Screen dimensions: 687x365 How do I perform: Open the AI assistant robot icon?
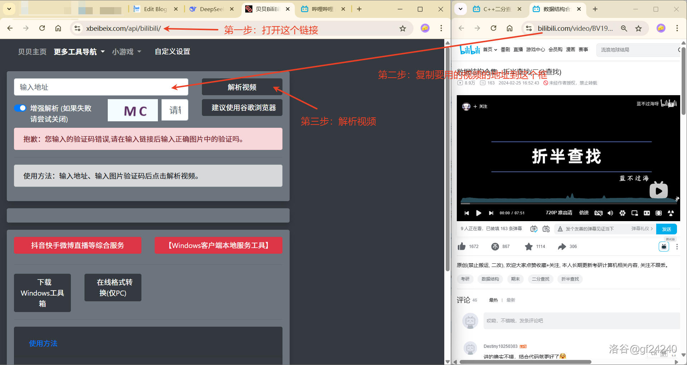(664, 247)
